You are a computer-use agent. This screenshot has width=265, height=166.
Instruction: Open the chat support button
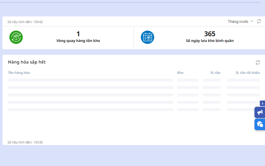coord(260,124)
